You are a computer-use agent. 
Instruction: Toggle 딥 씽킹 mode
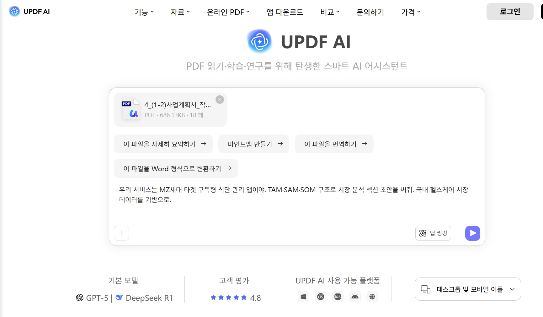tap(433, 233)
